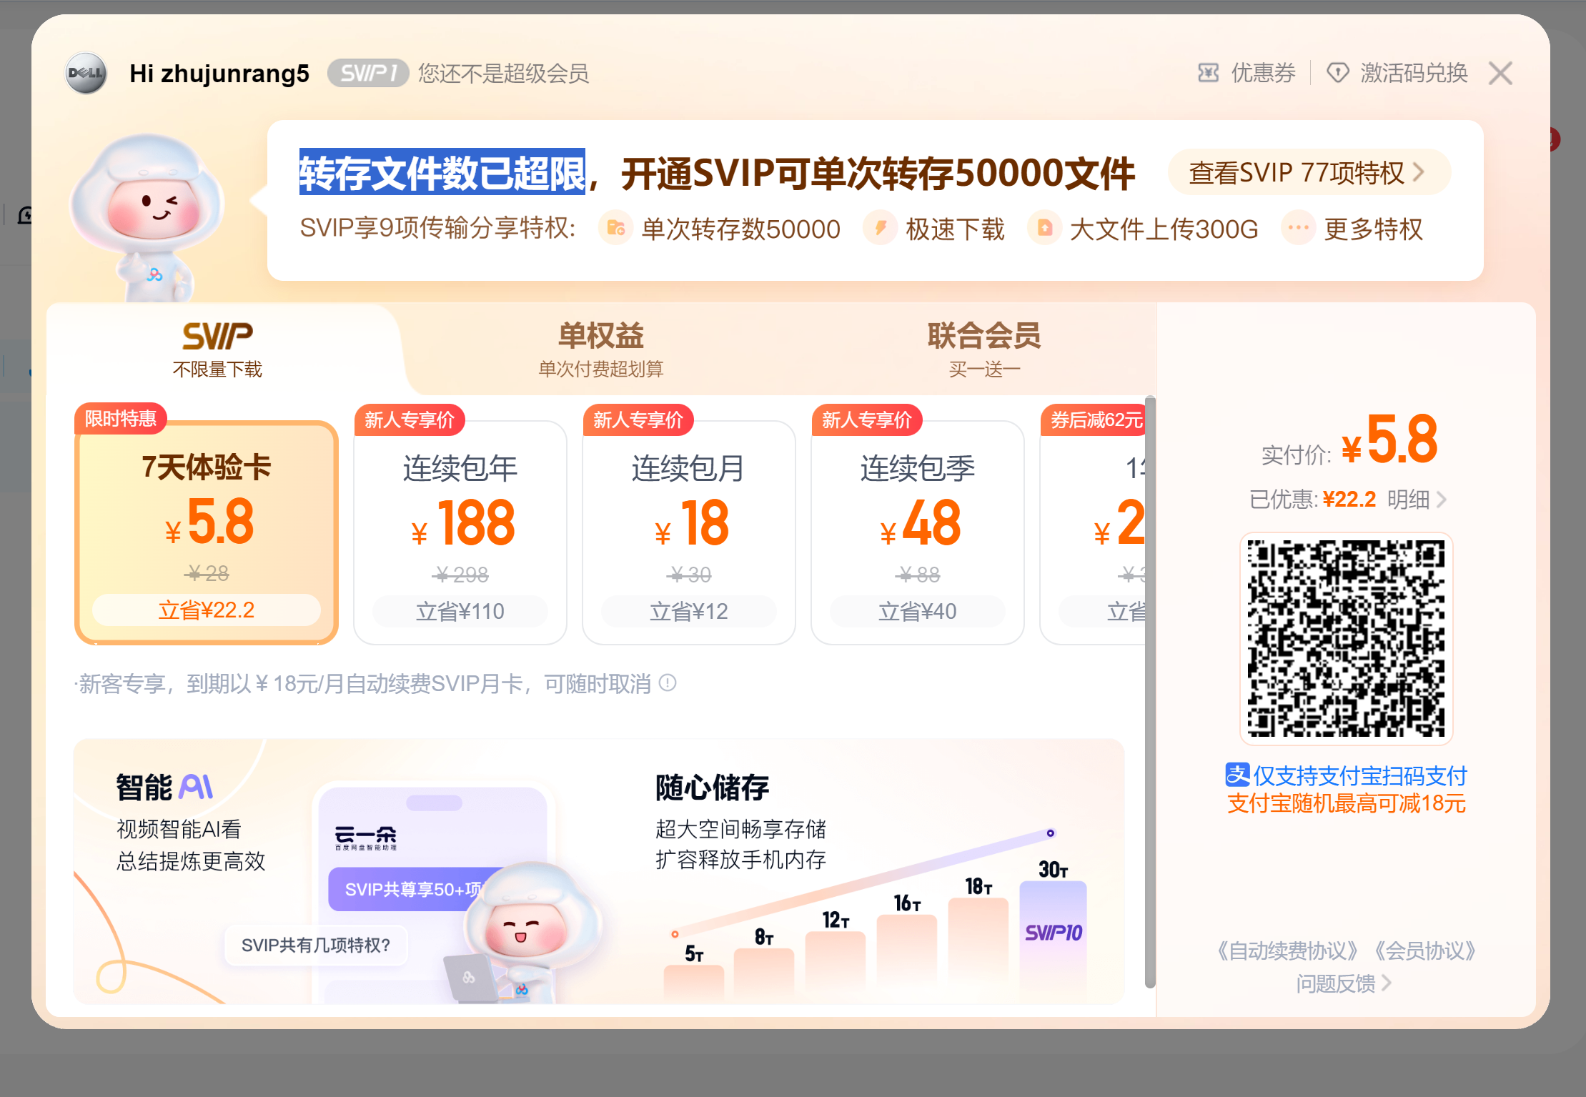Open the 优惠券 coupon icon

[1208, 73]
